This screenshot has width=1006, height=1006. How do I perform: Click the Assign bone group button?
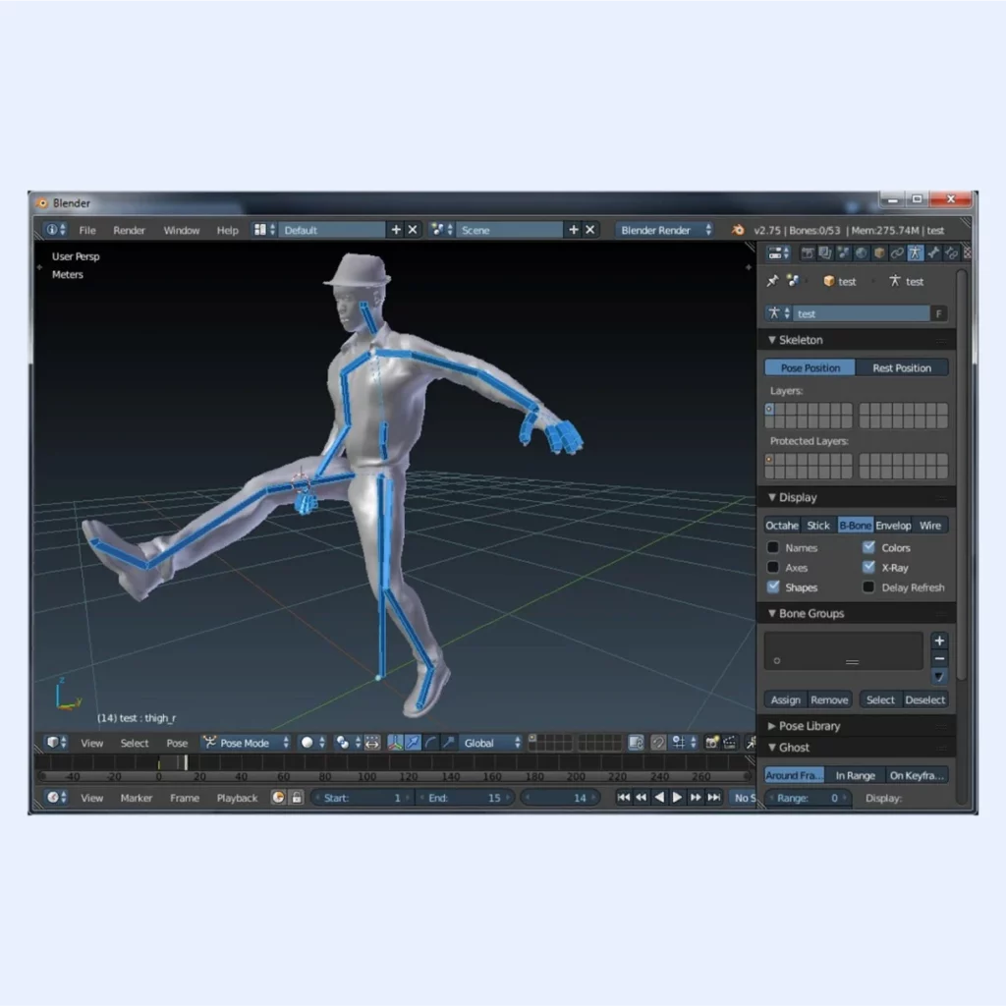(x=786, y=699)
